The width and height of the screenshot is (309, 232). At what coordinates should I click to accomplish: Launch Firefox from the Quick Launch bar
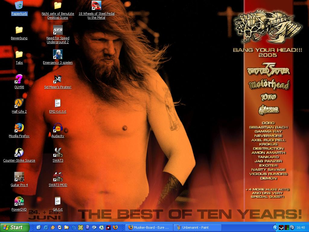116,227
